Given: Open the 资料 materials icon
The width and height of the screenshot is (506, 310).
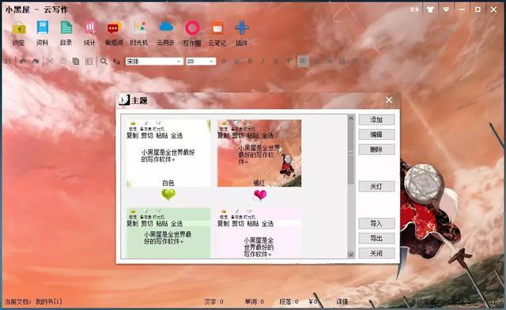Looking at the screenshot, I should point(42,28).
